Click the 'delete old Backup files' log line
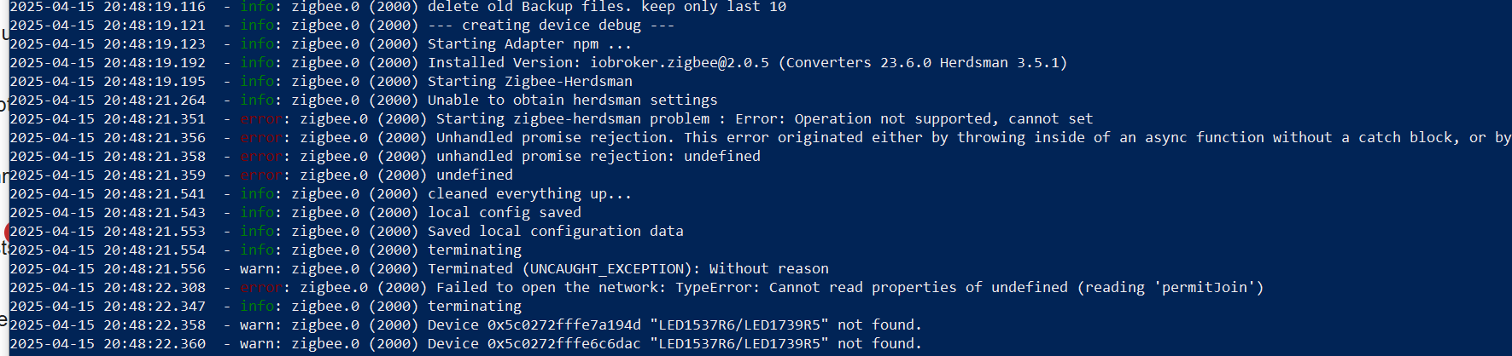1512x356 pixels. click(x=398, y=7)
